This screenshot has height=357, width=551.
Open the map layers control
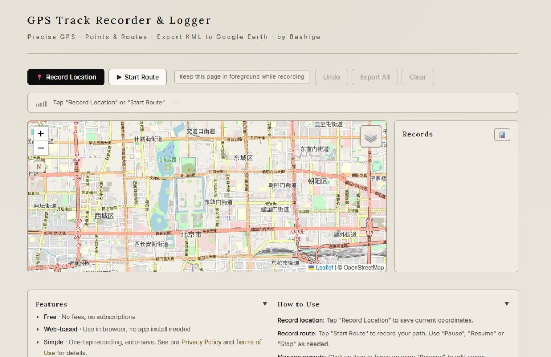[371, 136]
